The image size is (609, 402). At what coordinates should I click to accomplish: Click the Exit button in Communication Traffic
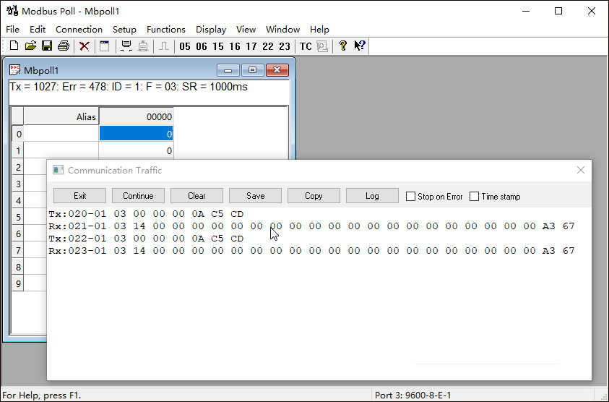79,195
